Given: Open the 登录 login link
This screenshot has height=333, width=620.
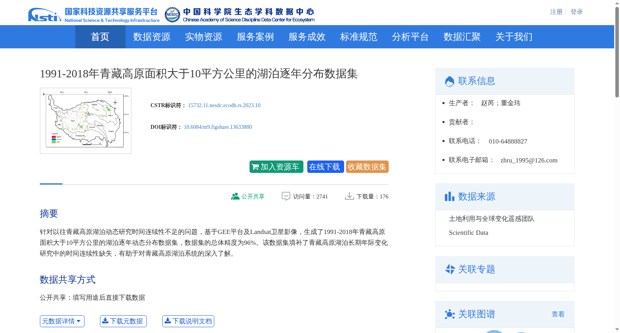Looking at the screenshot, I should pyautogui.click(x=577, y=12).
